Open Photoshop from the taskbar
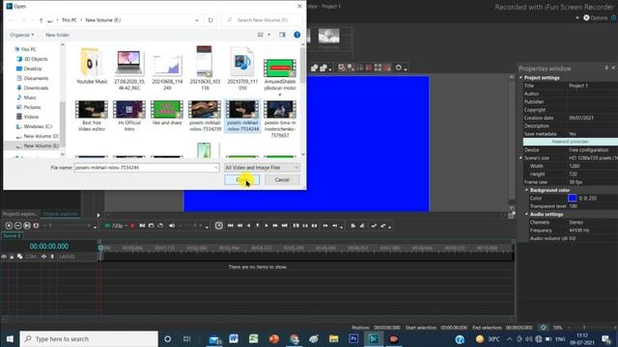This screenshot has width=618, height=347. click(x=353, y=338)
